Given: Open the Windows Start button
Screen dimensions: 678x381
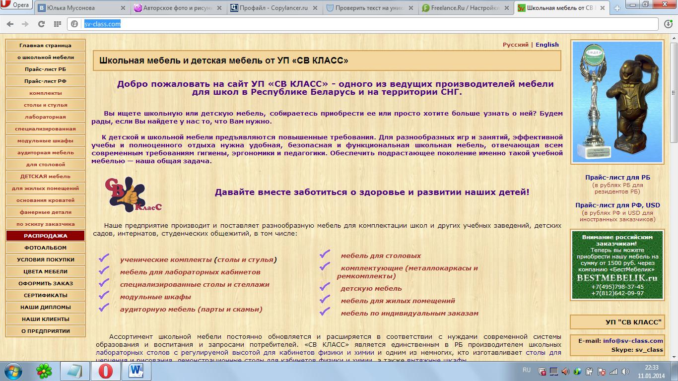Looking at the screenshot, I should point(13,371).
